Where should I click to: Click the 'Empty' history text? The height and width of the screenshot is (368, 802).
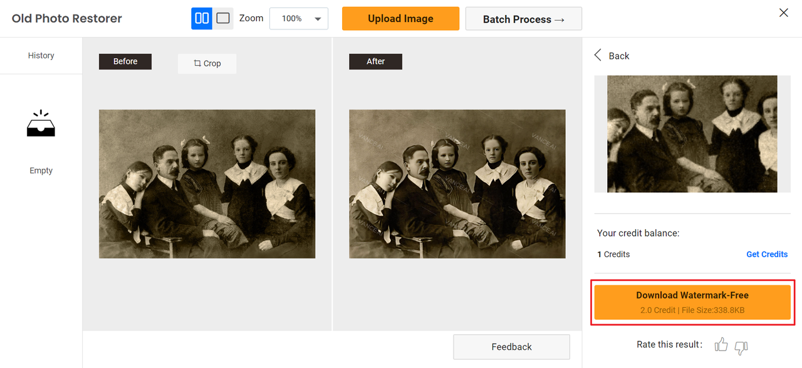[x=41, y=170]
